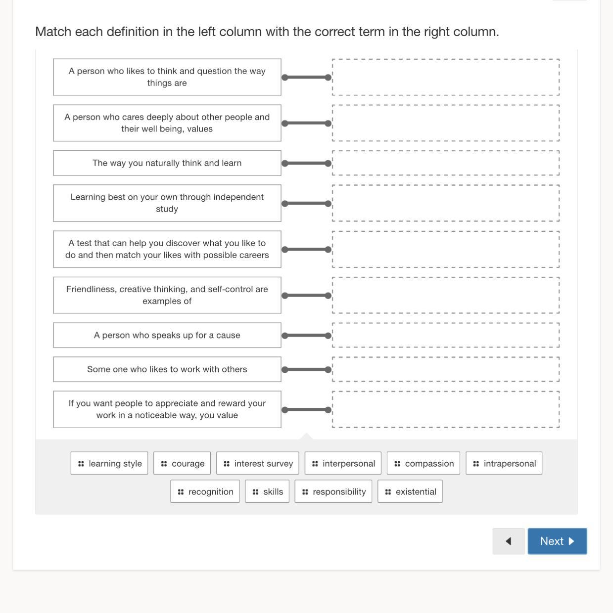613x613 pixels.
Task: Click the grip icon on 'interest survey' chip
Action: (x=227, y=464)
